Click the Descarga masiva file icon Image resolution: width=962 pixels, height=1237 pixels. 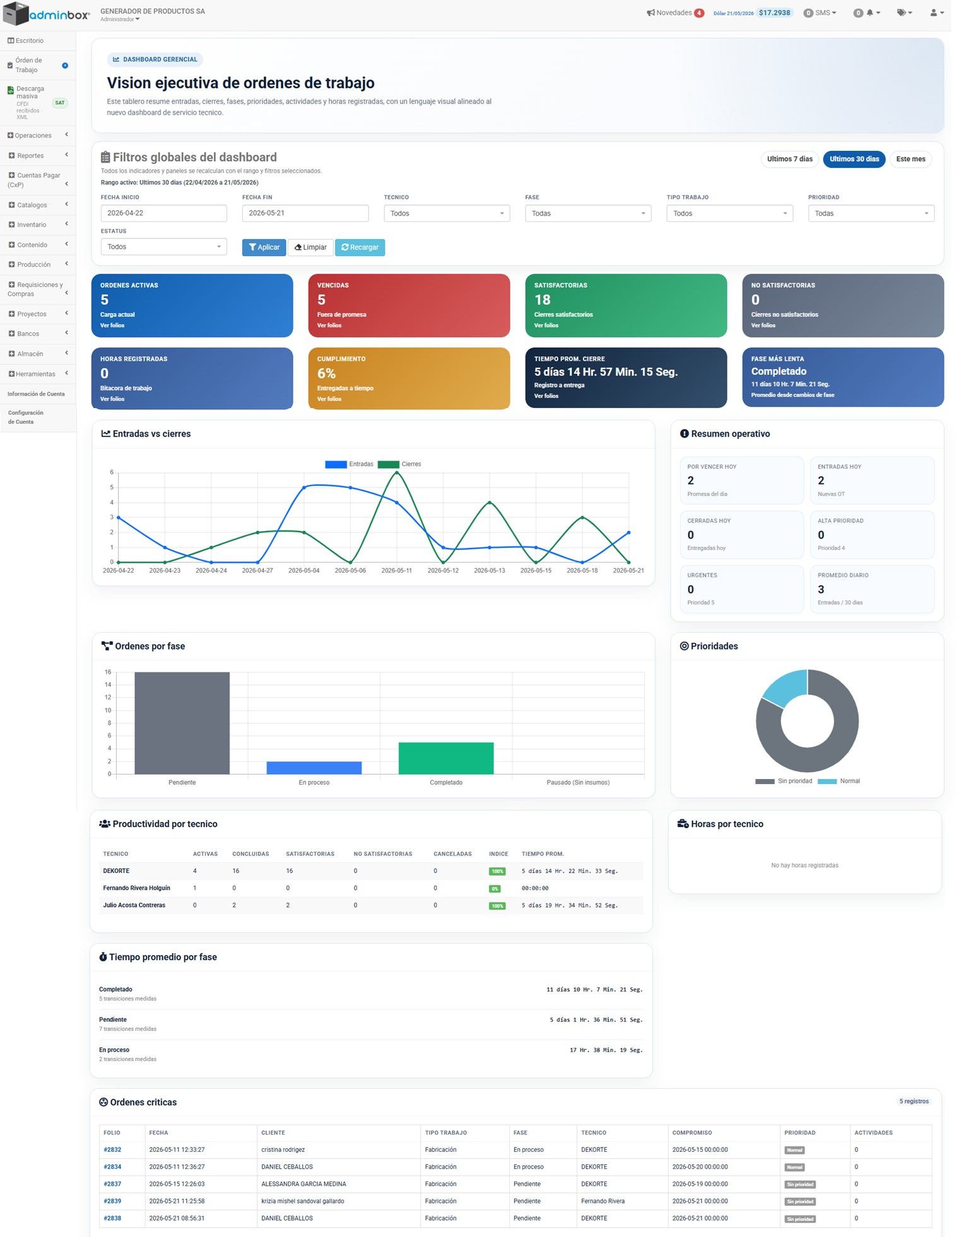pos(11,90)
